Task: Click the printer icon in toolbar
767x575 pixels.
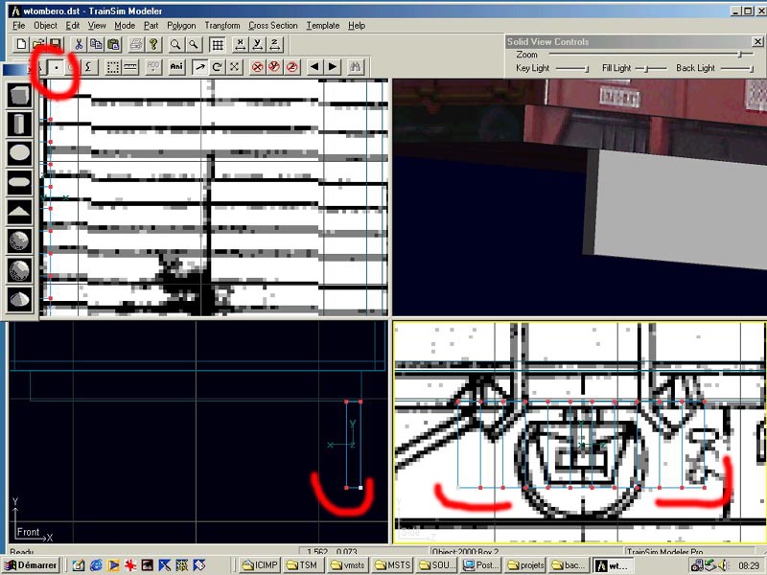Action: tap(136, 44)
